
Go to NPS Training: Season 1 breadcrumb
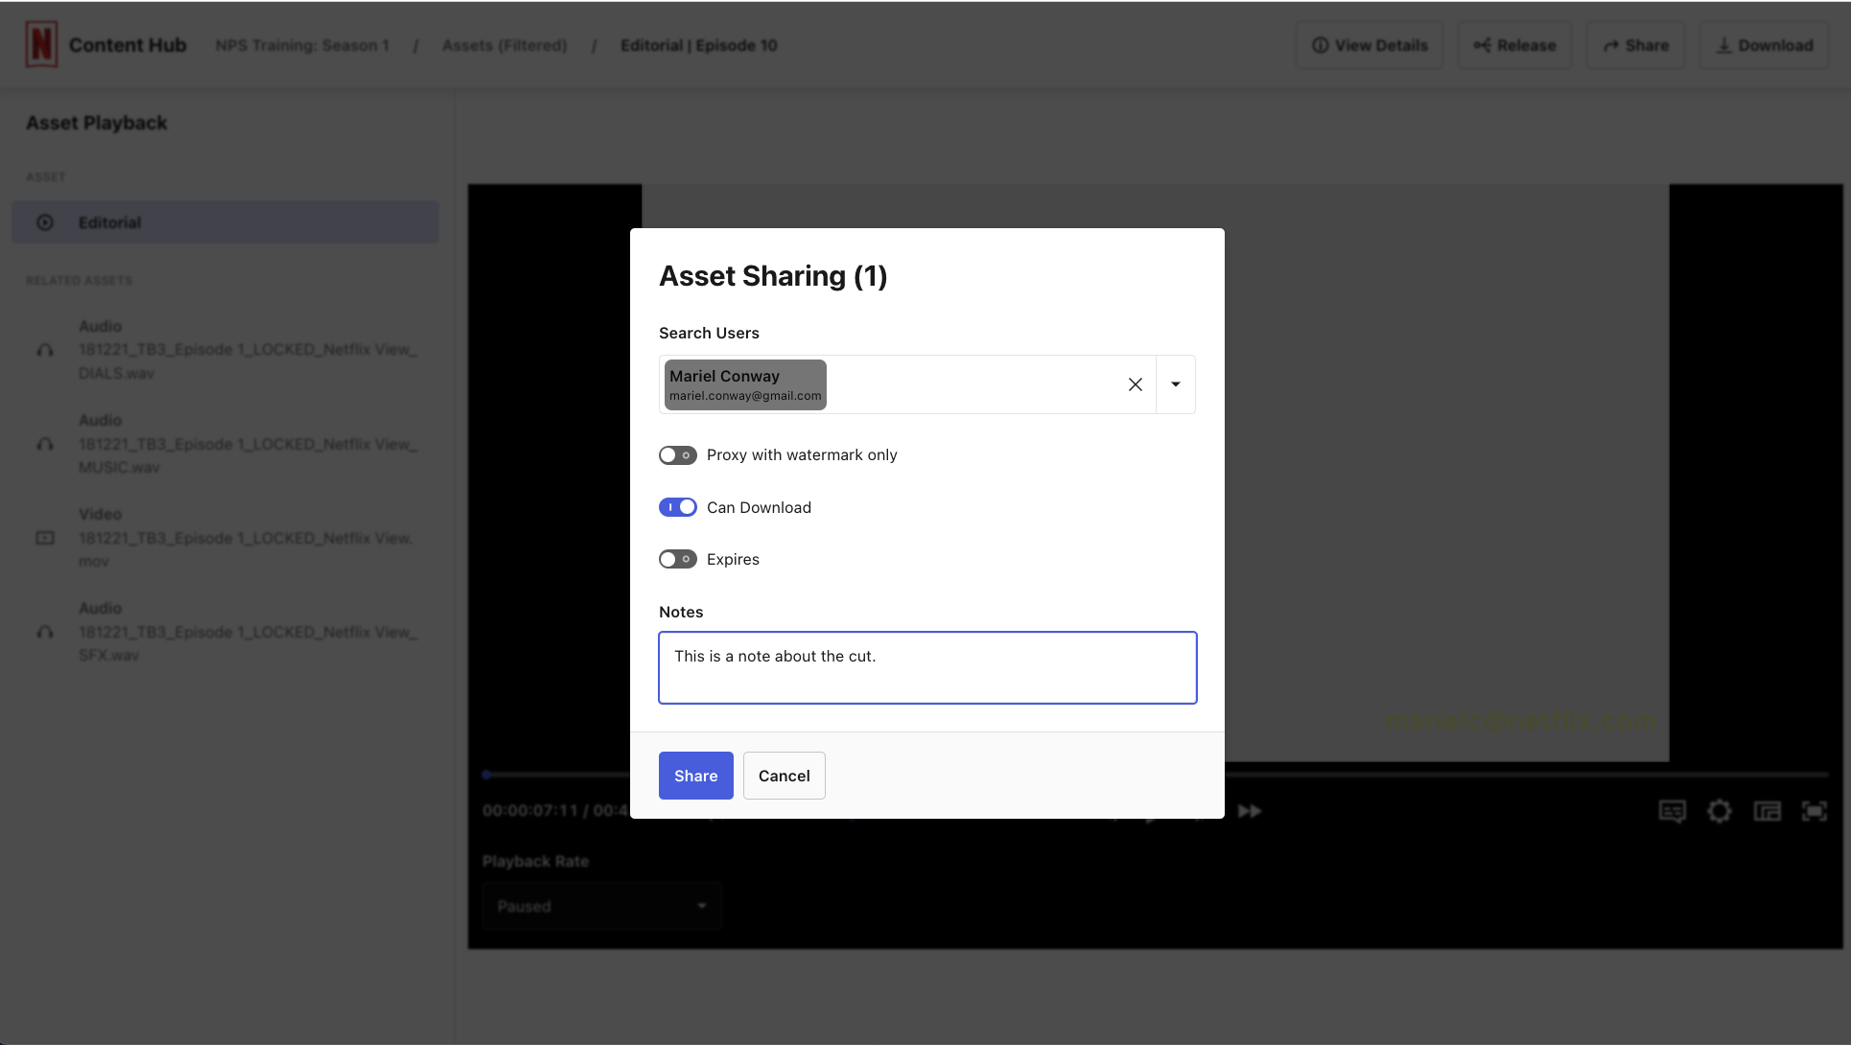(303, 45)
